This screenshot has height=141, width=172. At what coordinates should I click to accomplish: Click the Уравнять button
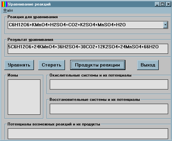[19, 65]
